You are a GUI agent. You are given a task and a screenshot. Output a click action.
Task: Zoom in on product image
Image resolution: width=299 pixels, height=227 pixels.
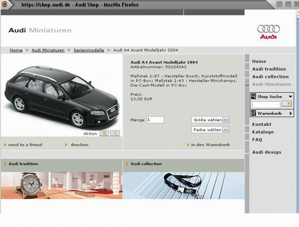(104, 133)
